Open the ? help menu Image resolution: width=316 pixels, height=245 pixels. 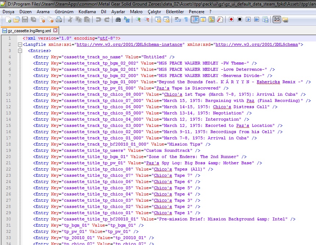coord(211,12)
